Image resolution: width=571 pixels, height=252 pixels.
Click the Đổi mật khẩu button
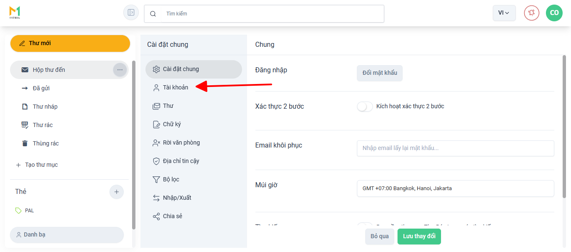pos(380,73)
